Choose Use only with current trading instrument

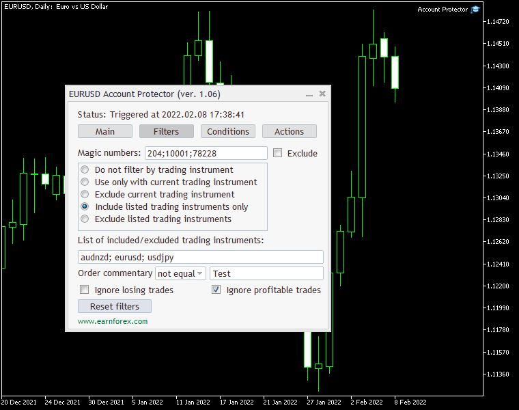coord(85,182)
